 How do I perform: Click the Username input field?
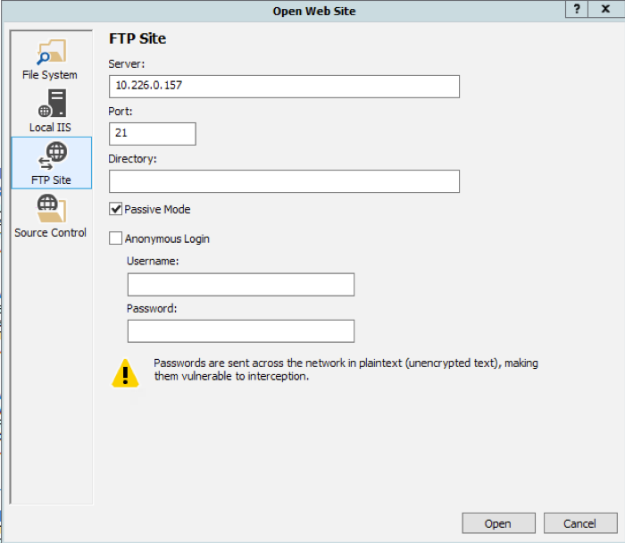pyautogui.click(x=240, y=285)
